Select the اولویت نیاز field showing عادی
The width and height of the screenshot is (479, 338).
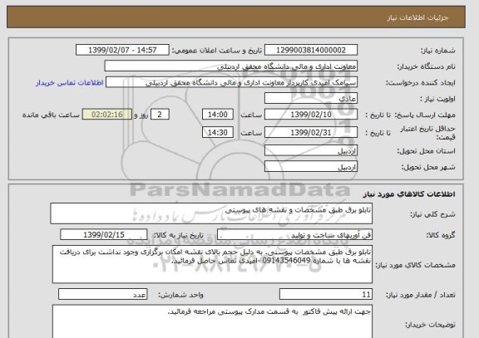coord(311,99)
